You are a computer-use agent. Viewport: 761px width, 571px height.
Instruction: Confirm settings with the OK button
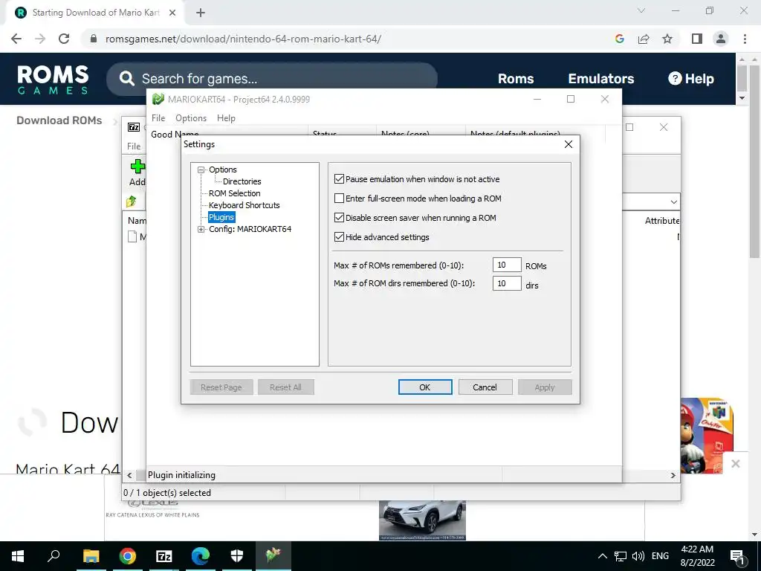(424, 387)
